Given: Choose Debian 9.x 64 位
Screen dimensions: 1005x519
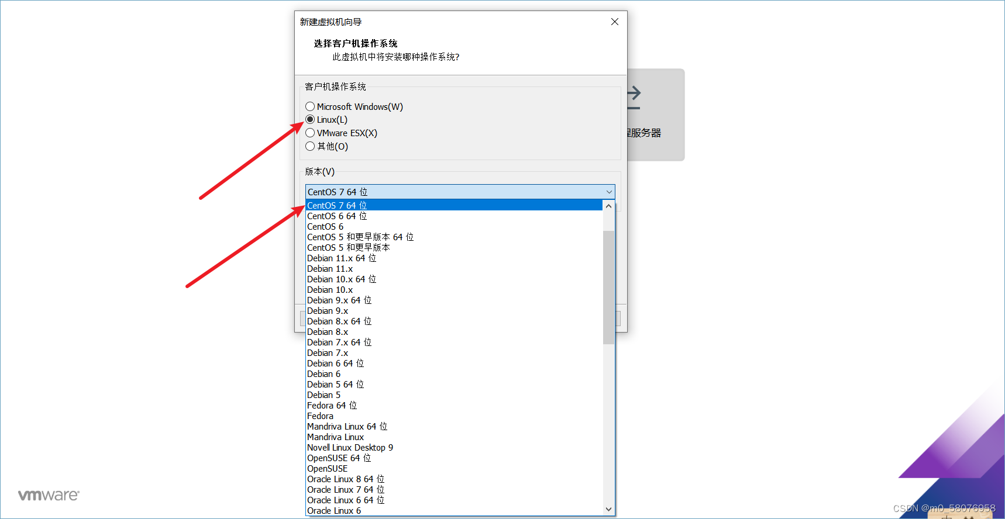Looking at the screenshot, I should point(454,300).
